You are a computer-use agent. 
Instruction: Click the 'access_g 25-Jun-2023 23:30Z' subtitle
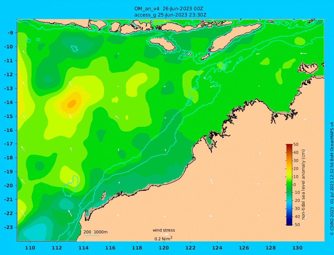tap(170, 15)
